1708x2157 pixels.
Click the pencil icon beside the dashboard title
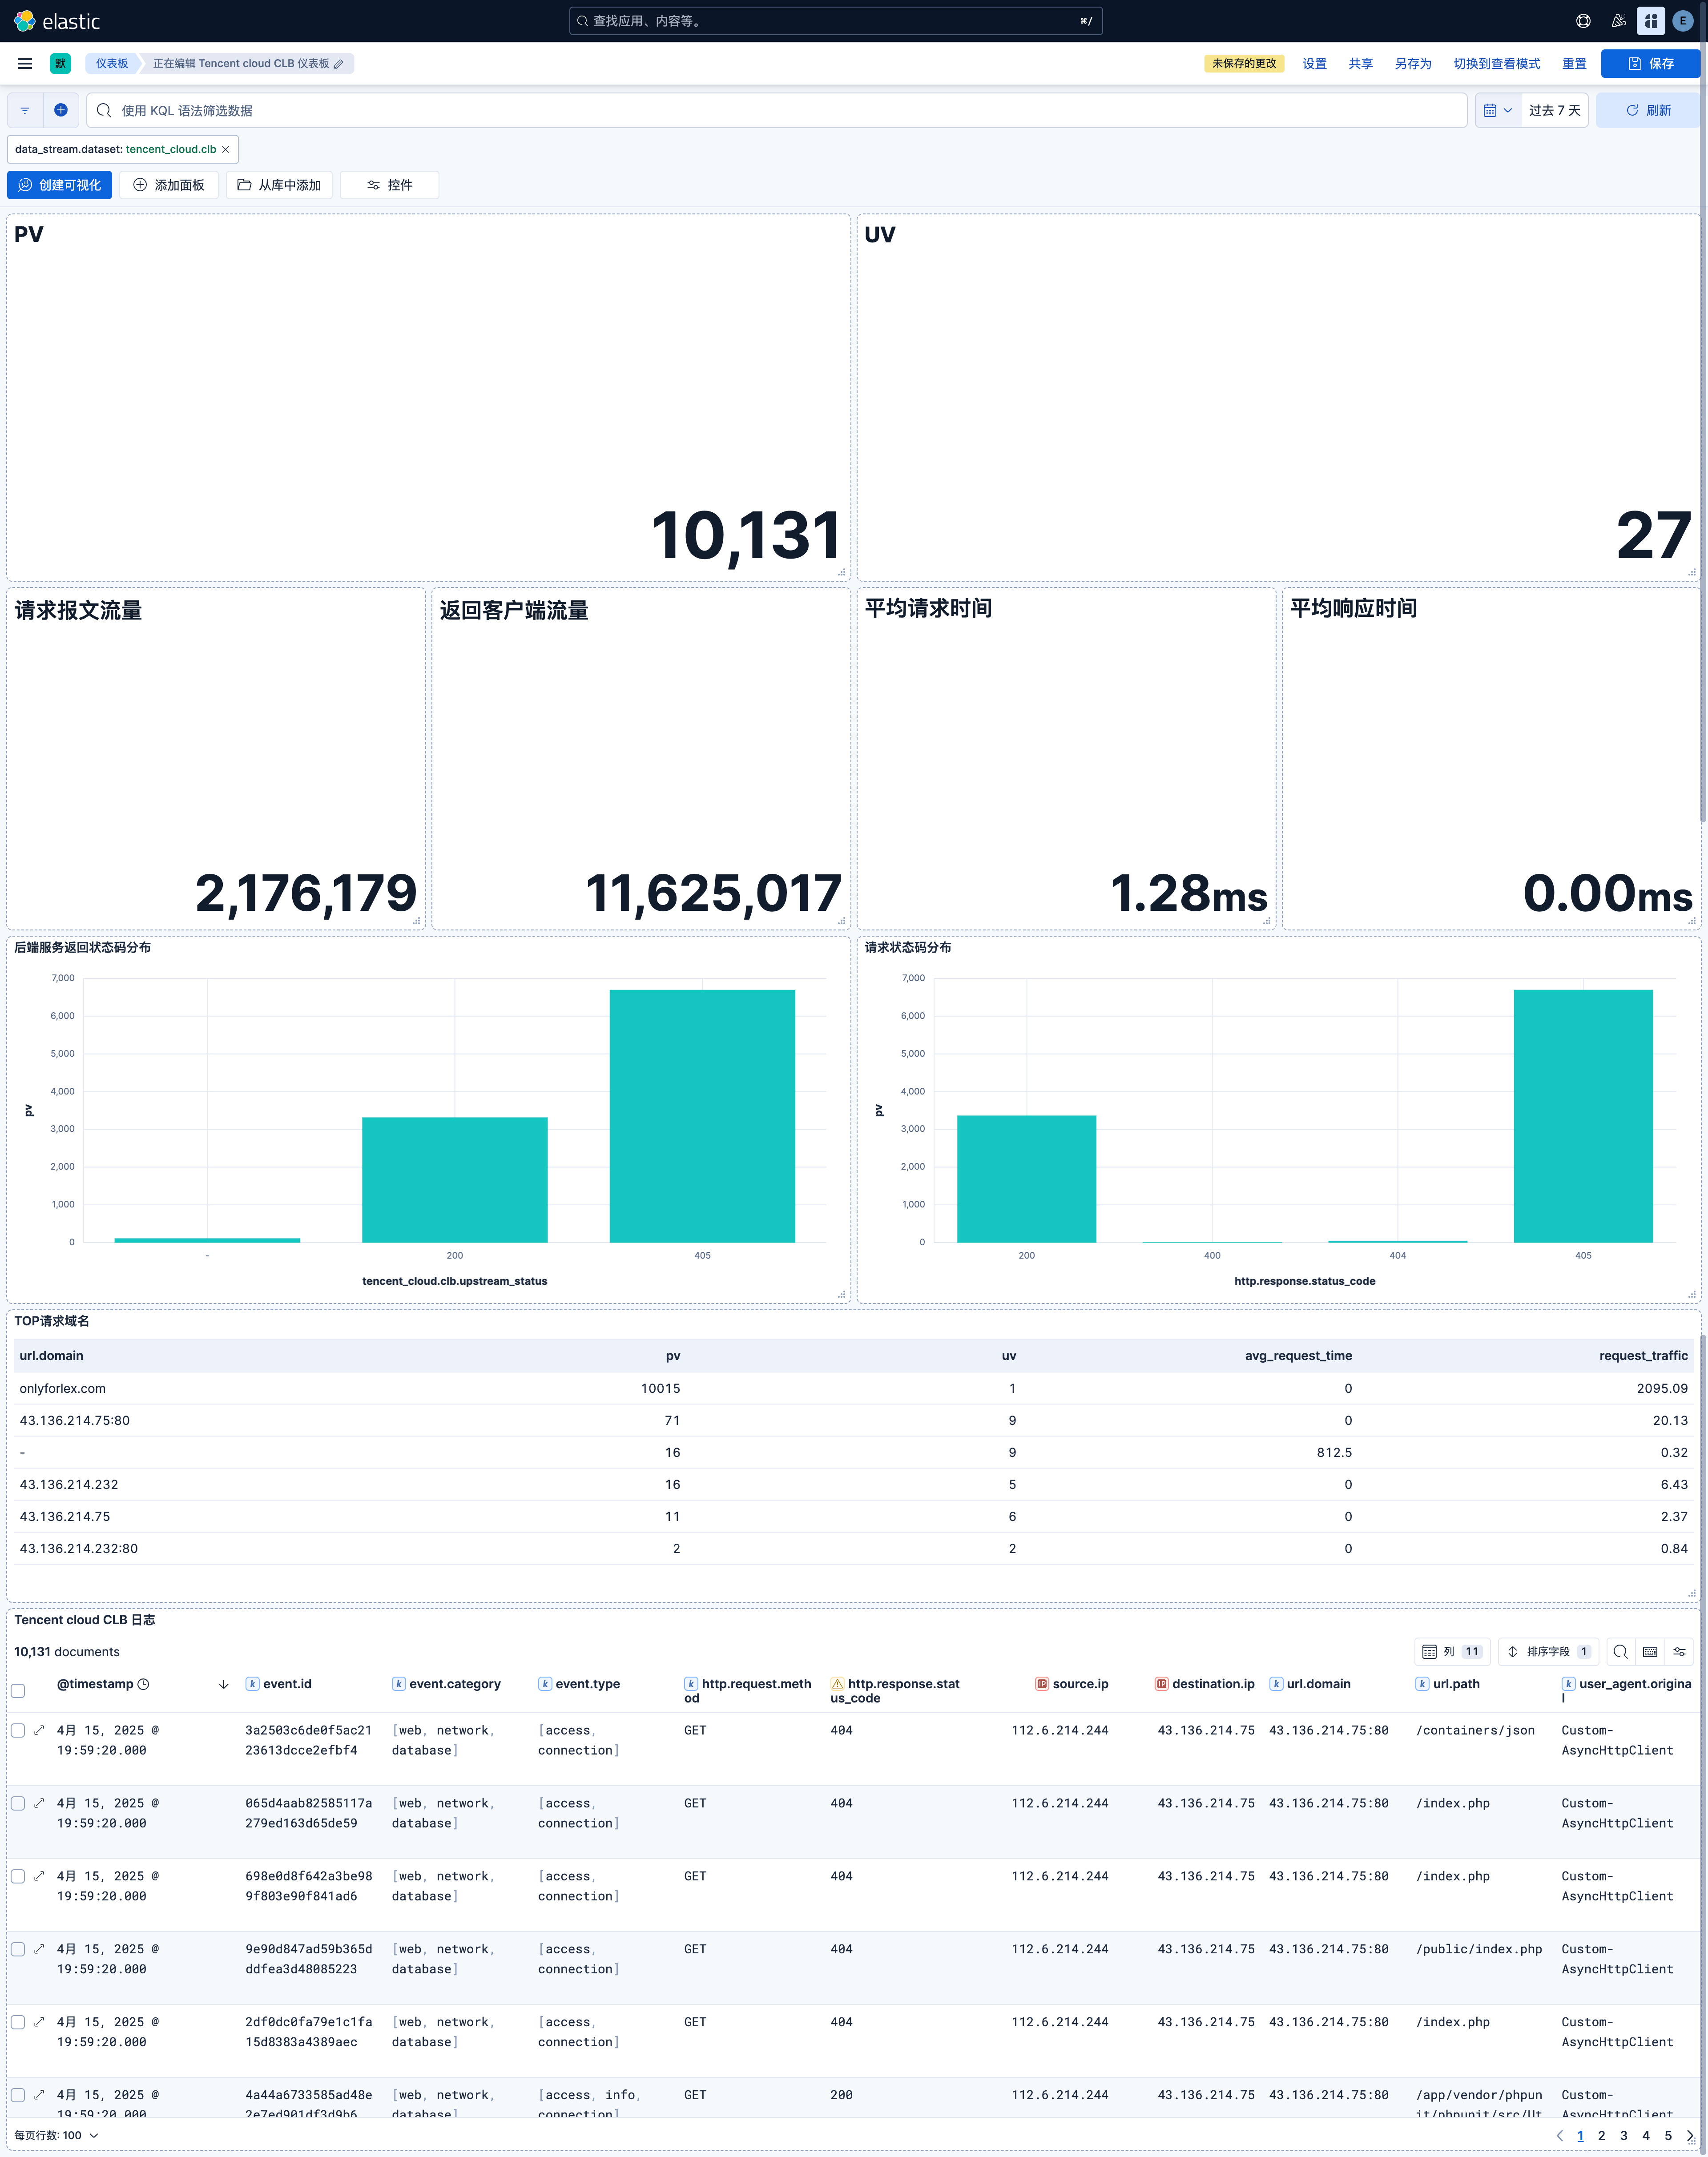click(x=338, y=64)
